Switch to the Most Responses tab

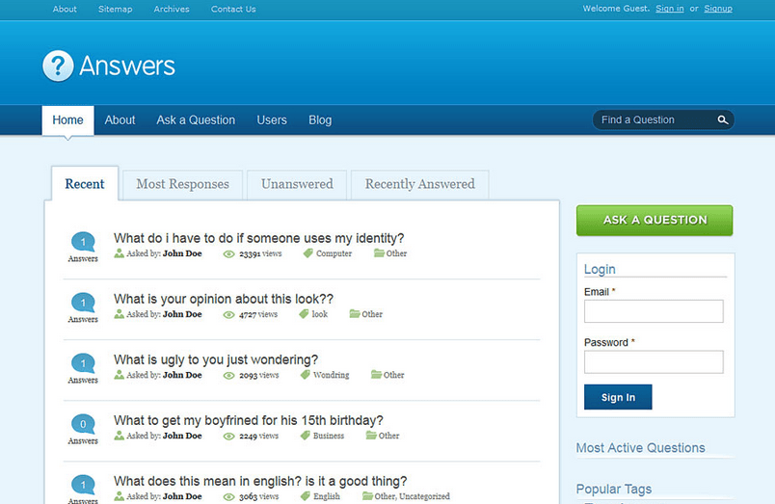(182, 184)
